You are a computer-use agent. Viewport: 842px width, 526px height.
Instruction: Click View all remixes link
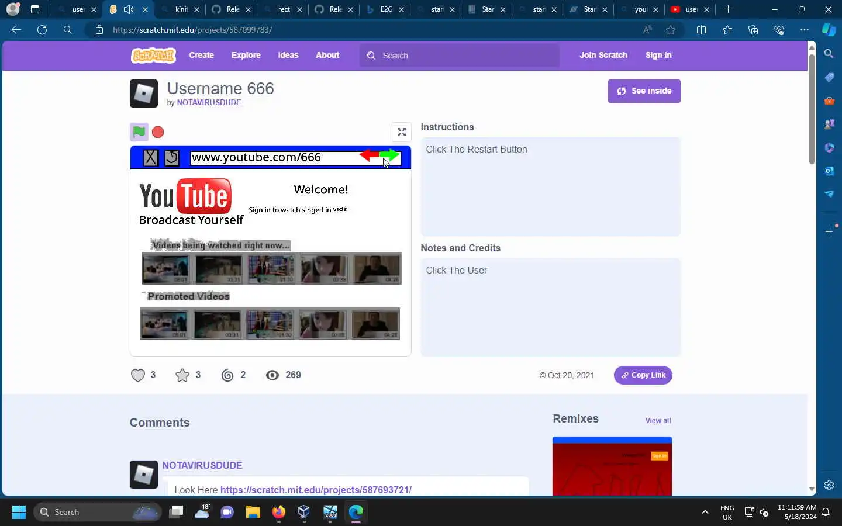point(658,420)
